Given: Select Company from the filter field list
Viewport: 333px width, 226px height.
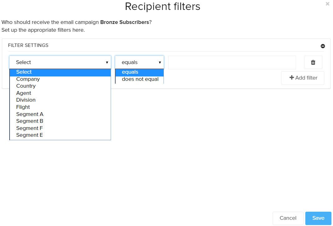Looking at the screenshot, I should coord(28,79).
